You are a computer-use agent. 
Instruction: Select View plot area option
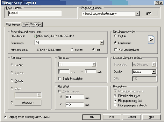pyautogui.click(x=12, y=88)
